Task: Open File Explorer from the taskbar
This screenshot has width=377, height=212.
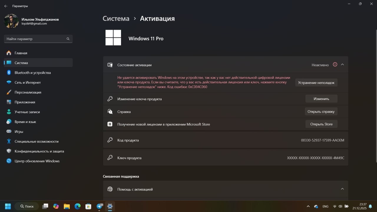Action: click(x=67, y=206)
